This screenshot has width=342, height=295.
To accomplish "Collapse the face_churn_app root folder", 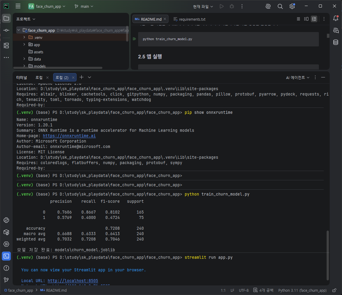I will (19, 30).
